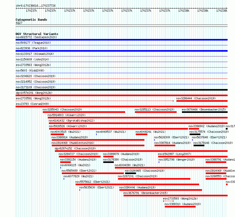Open nsv3178146 (Chaisson2019) label
Image resolution: width=235 pixels, height=217 pixels.
click(x=213, y=143)
